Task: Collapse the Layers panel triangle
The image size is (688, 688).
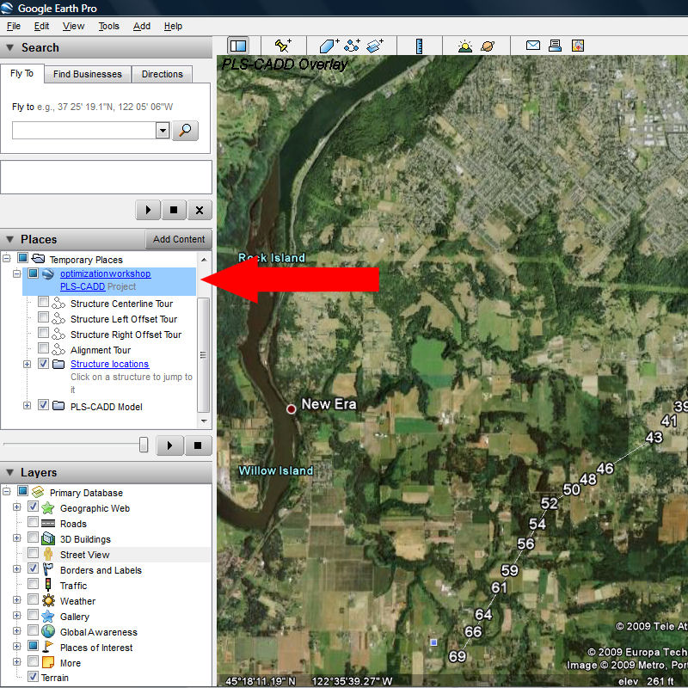Action: [x=9, y=472]
